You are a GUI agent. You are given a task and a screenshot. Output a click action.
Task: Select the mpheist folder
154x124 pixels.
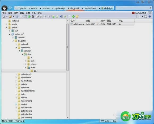click(24, 84)
